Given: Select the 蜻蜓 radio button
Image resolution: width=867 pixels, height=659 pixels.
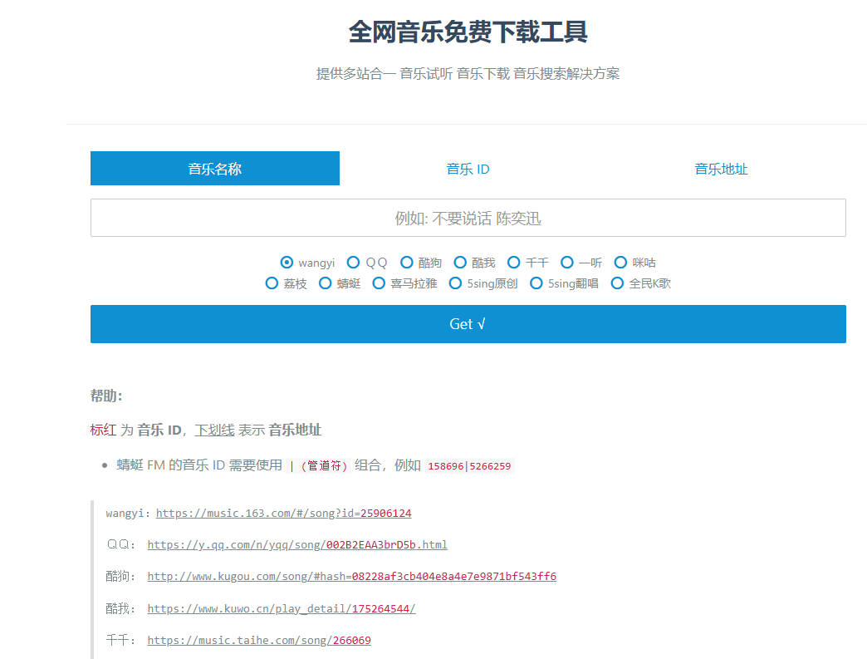Looking at the screenshot, I should (326, 283).
